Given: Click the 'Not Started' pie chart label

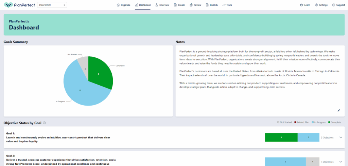Looking at the screenshot, I should click(x=72, y=54).
